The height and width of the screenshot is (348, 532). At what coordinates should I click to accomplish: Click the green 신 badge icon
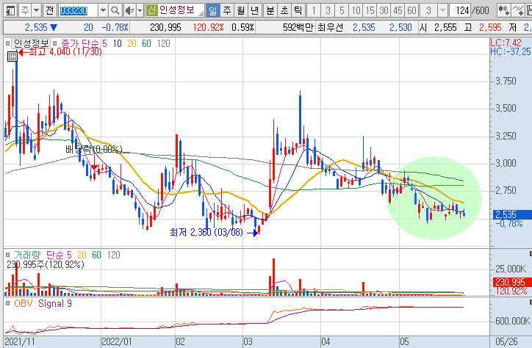coord(151,10)
